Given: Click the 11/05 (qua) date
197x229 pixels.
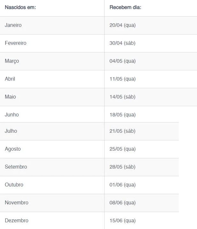Looking at the screenshot, I should pos(122,79).
